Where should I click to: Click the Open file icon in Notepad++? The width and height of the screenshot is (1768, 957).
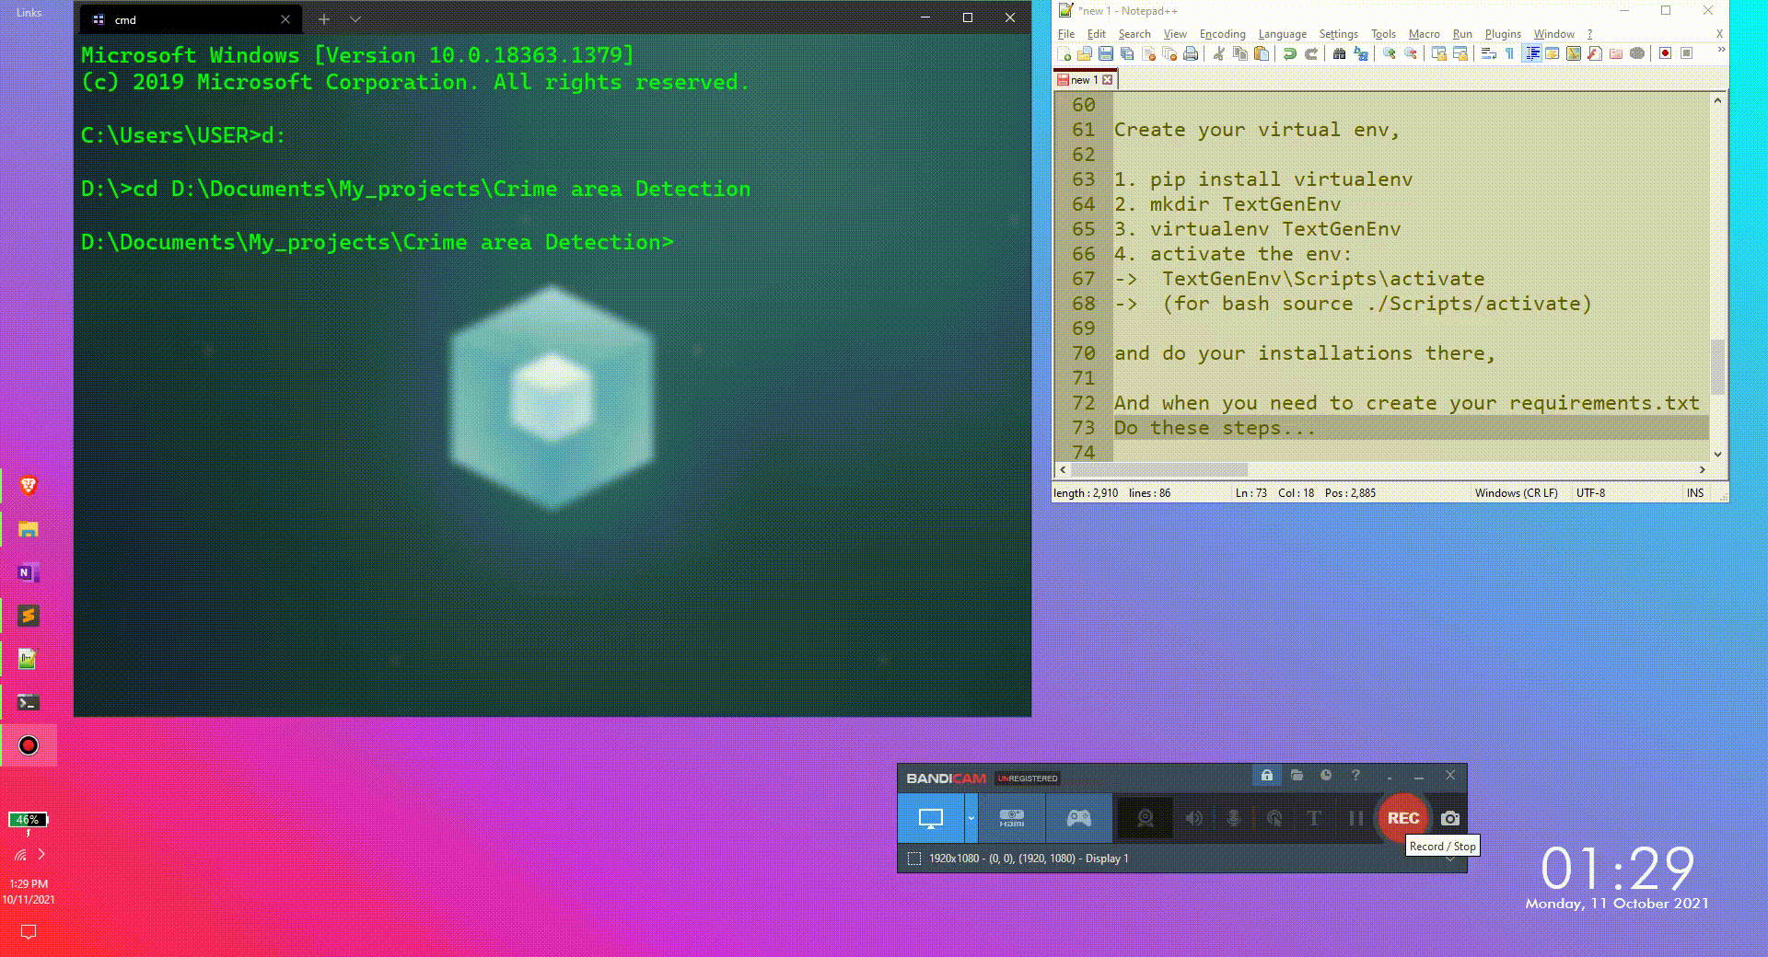(x=1086, y=54)
